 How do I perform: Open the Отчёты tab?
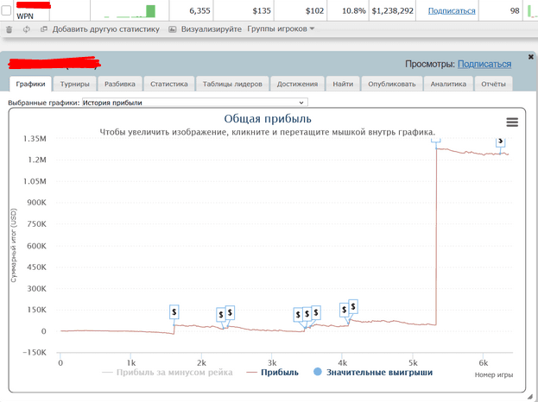click(x=493, y=84)
